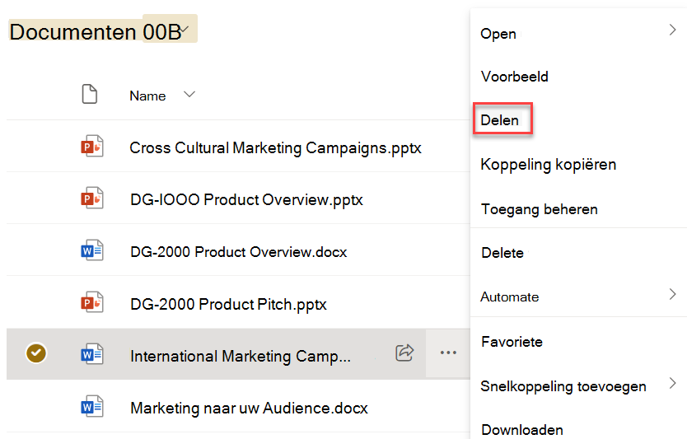Choose Voorbeeld from the context menu
The image size is (687, 439).
tap(514, 77)
